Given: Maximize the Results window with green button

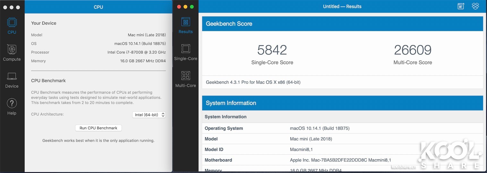Looking at the screenshot, I should 192,6.
